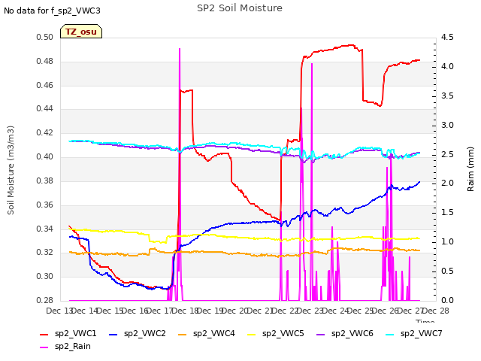
Task: Select the sp2_VWC5 legend entry
Action: (x=276, y=334)
